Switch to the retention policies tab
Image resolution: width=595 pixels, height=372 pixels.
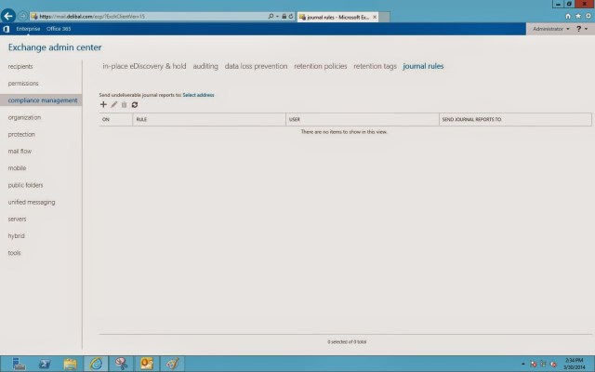tap(321, 66)
